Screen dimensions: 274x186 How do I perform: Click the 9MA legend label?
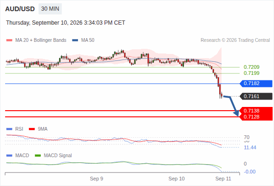click(43, 129)
